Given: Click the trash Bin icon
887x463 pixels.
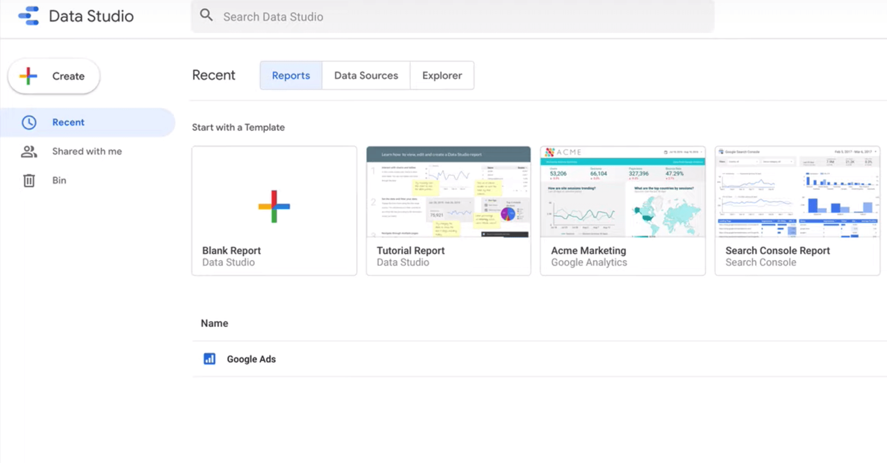Looking at the screenshot, I should pos(29,180).
